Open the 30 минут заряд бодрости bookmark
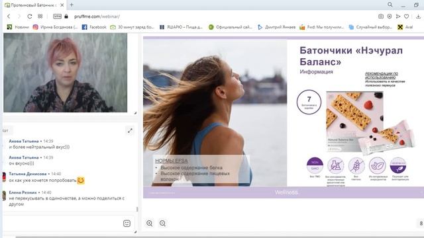Viewport: 424px width, 238px height. click(x=132, y=27)
